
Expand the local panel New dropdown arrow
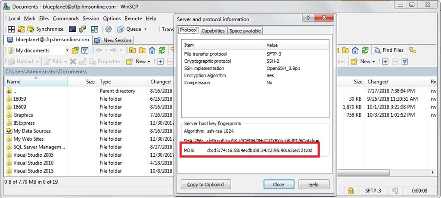pos(149,62)
